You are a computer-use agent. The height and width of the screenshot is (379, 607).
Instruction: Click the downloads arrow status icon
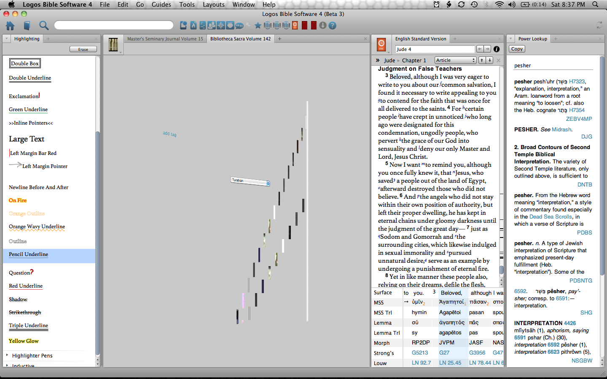pos(323,26)
